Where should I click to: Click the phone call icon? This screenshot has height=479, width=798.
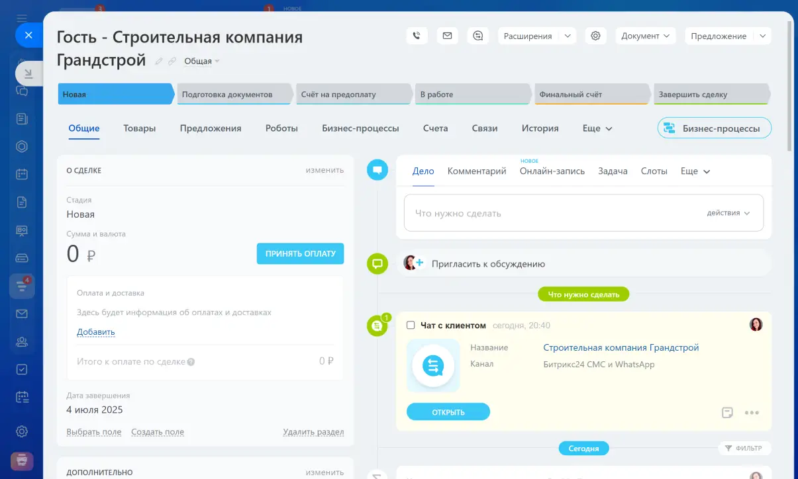tap(417, 36)
